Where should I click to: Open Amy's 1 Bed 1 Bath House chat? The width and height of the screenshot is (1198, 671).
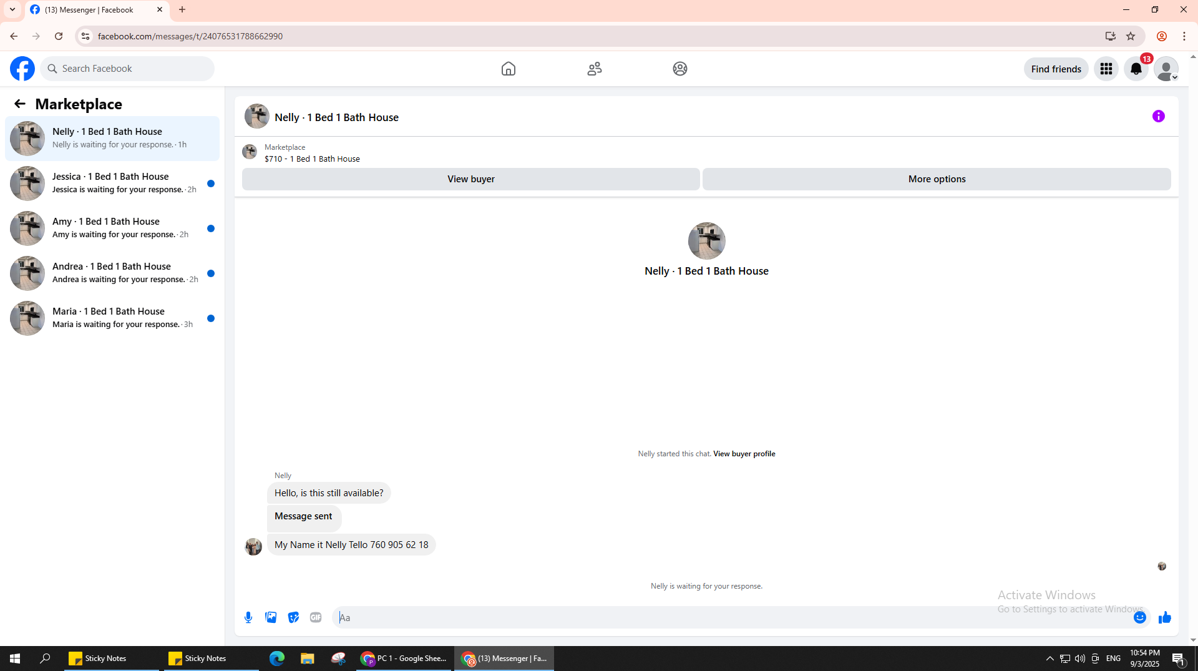(x=112, y=228)
